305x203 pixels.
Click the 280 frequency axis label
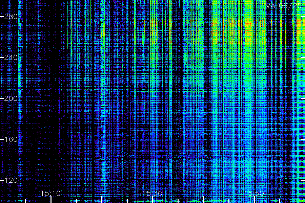tap(11, 17)
